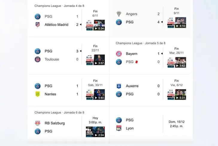Open the RB Salzburg team name link

(54, 123)
